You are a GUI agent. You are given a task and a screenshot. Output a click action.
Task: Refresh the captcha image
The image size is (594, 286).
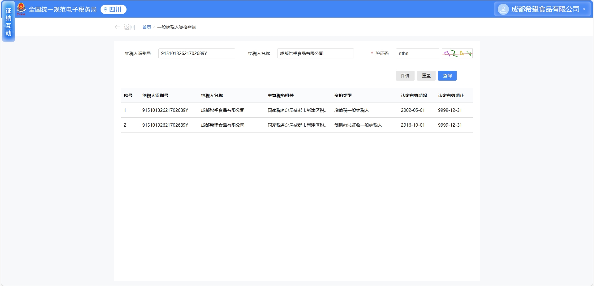457,53
